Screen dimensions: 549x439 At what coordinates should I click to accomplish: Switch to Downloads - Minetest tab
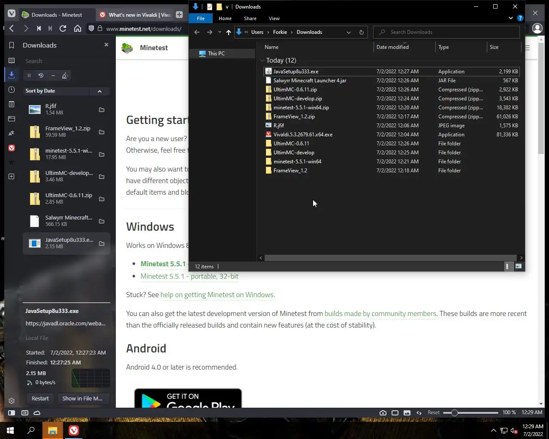(x=57, y=15)
